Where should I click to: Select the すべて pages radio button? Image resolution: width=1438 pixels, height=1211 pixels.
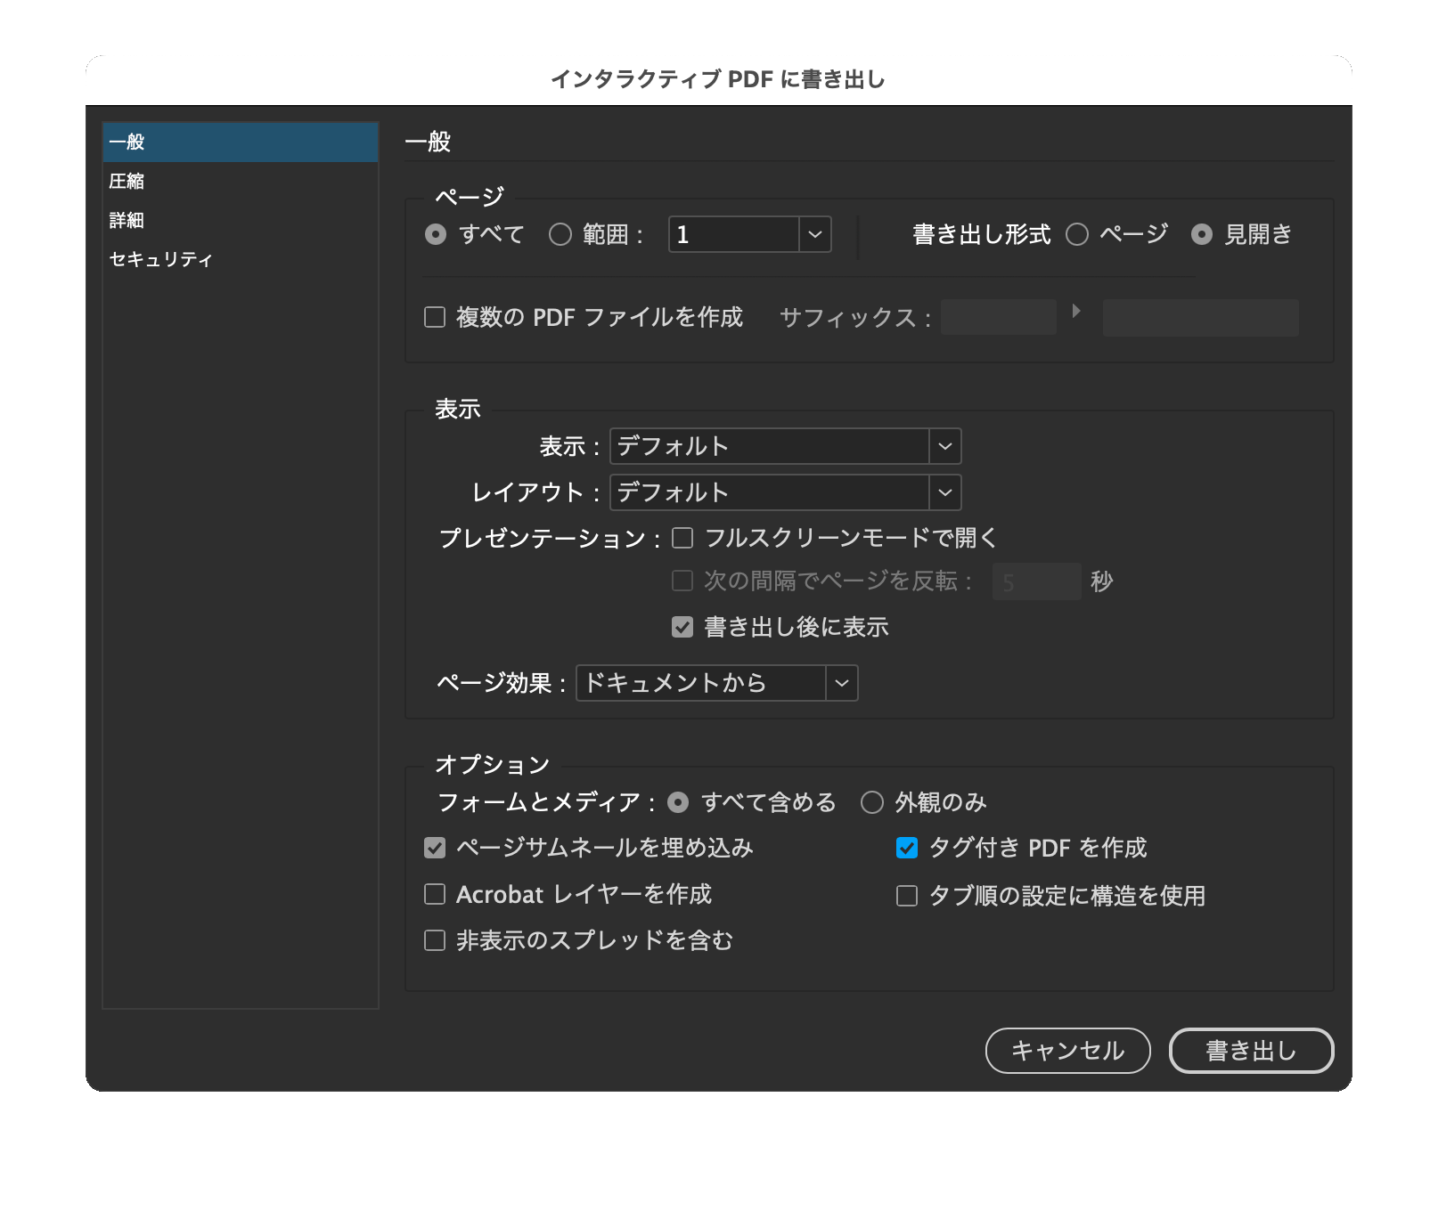coord(436,234)
